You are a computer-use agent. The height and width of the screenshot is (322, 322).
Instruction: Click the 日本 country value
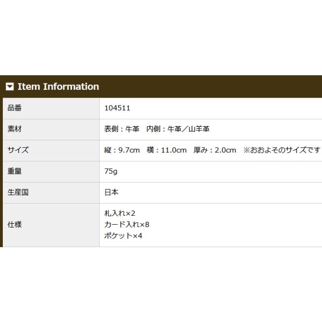point(111,192)
